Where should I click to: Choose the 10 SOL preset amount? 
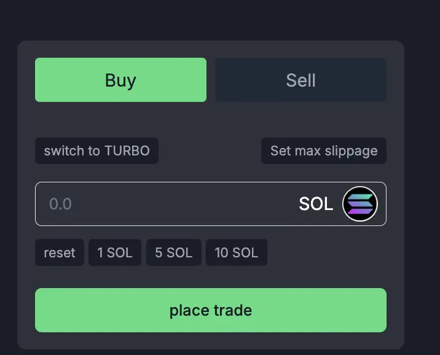pos(237,252)
